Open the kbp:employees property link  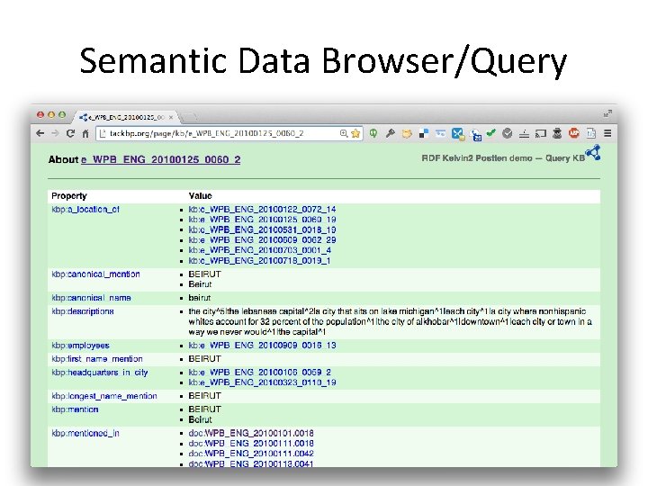pos(81,346)
